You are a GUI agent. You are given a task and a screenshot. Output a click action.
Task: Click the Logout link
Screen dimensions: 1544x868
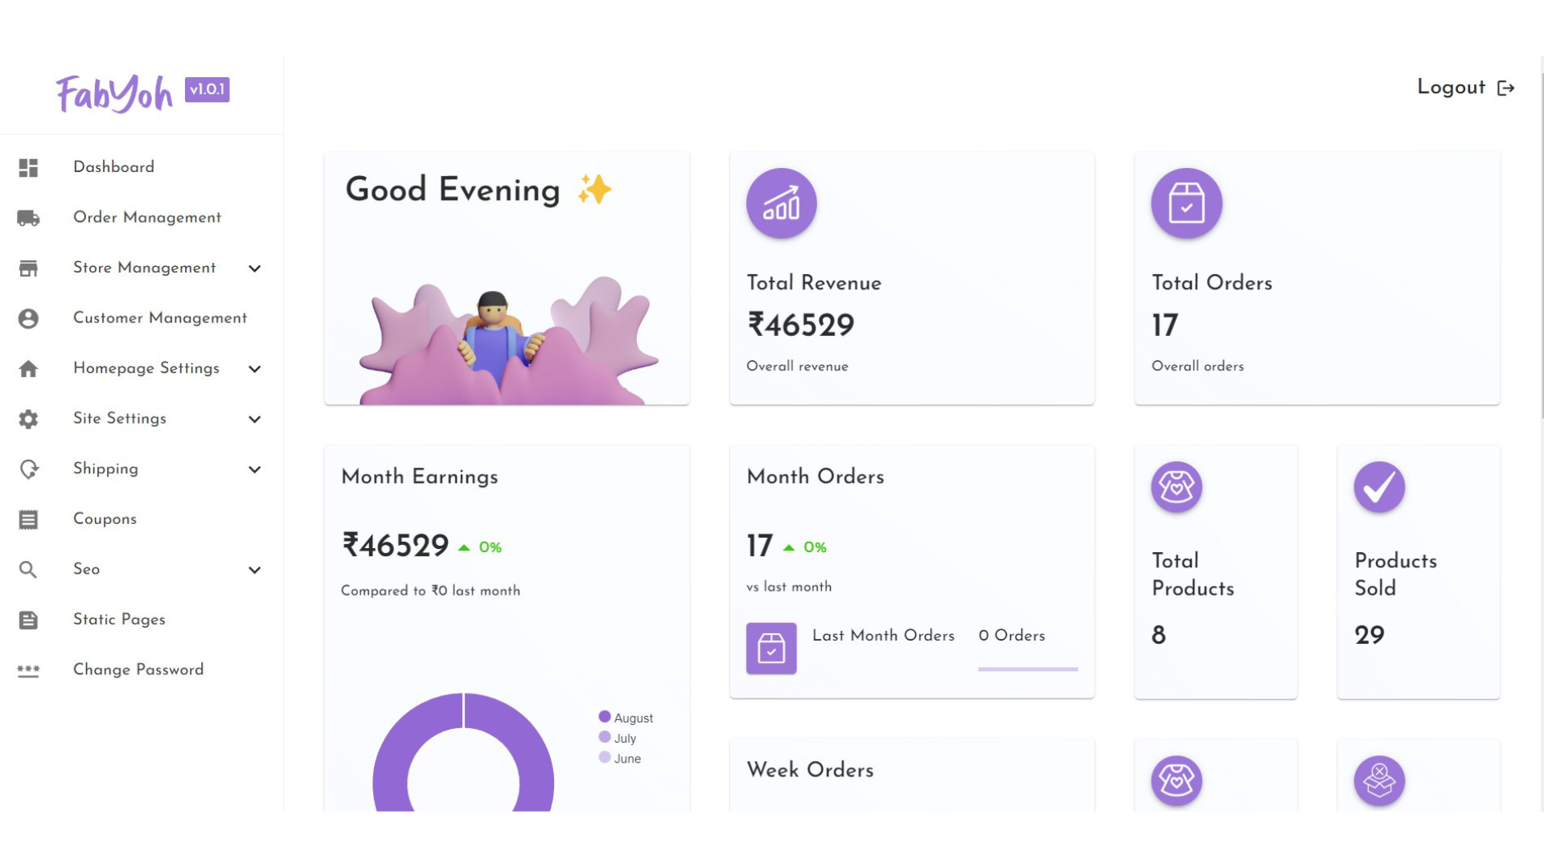tap(1451, 88)
